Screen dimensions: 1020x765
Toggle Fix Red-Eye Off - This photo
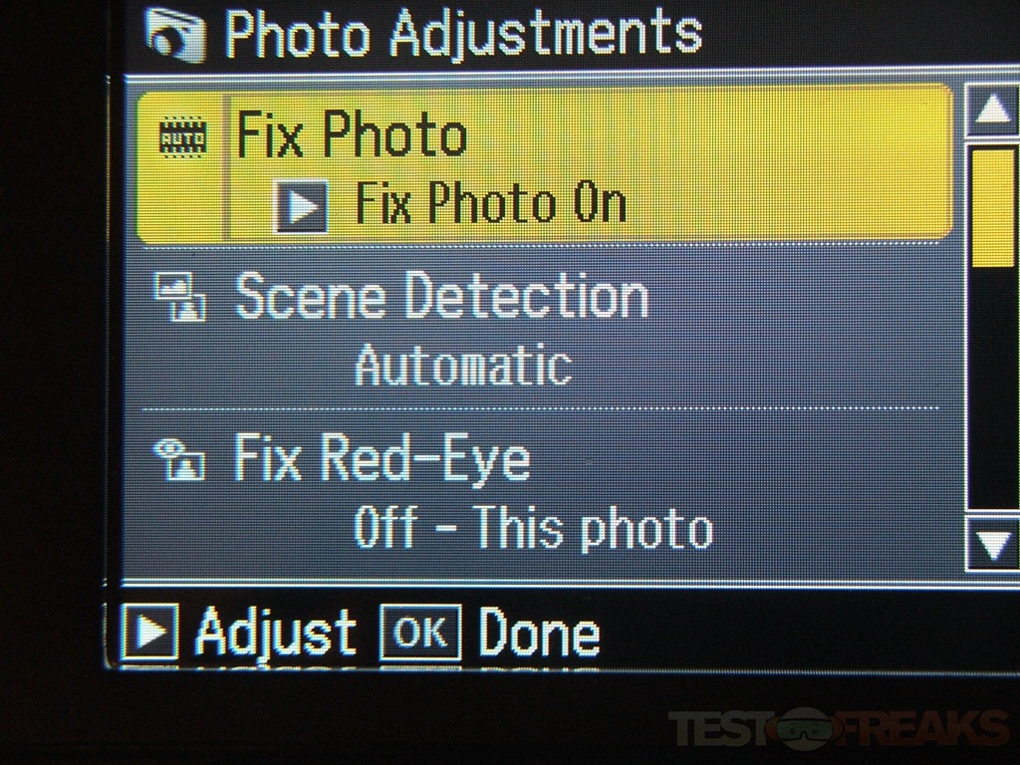coord(534,528)
